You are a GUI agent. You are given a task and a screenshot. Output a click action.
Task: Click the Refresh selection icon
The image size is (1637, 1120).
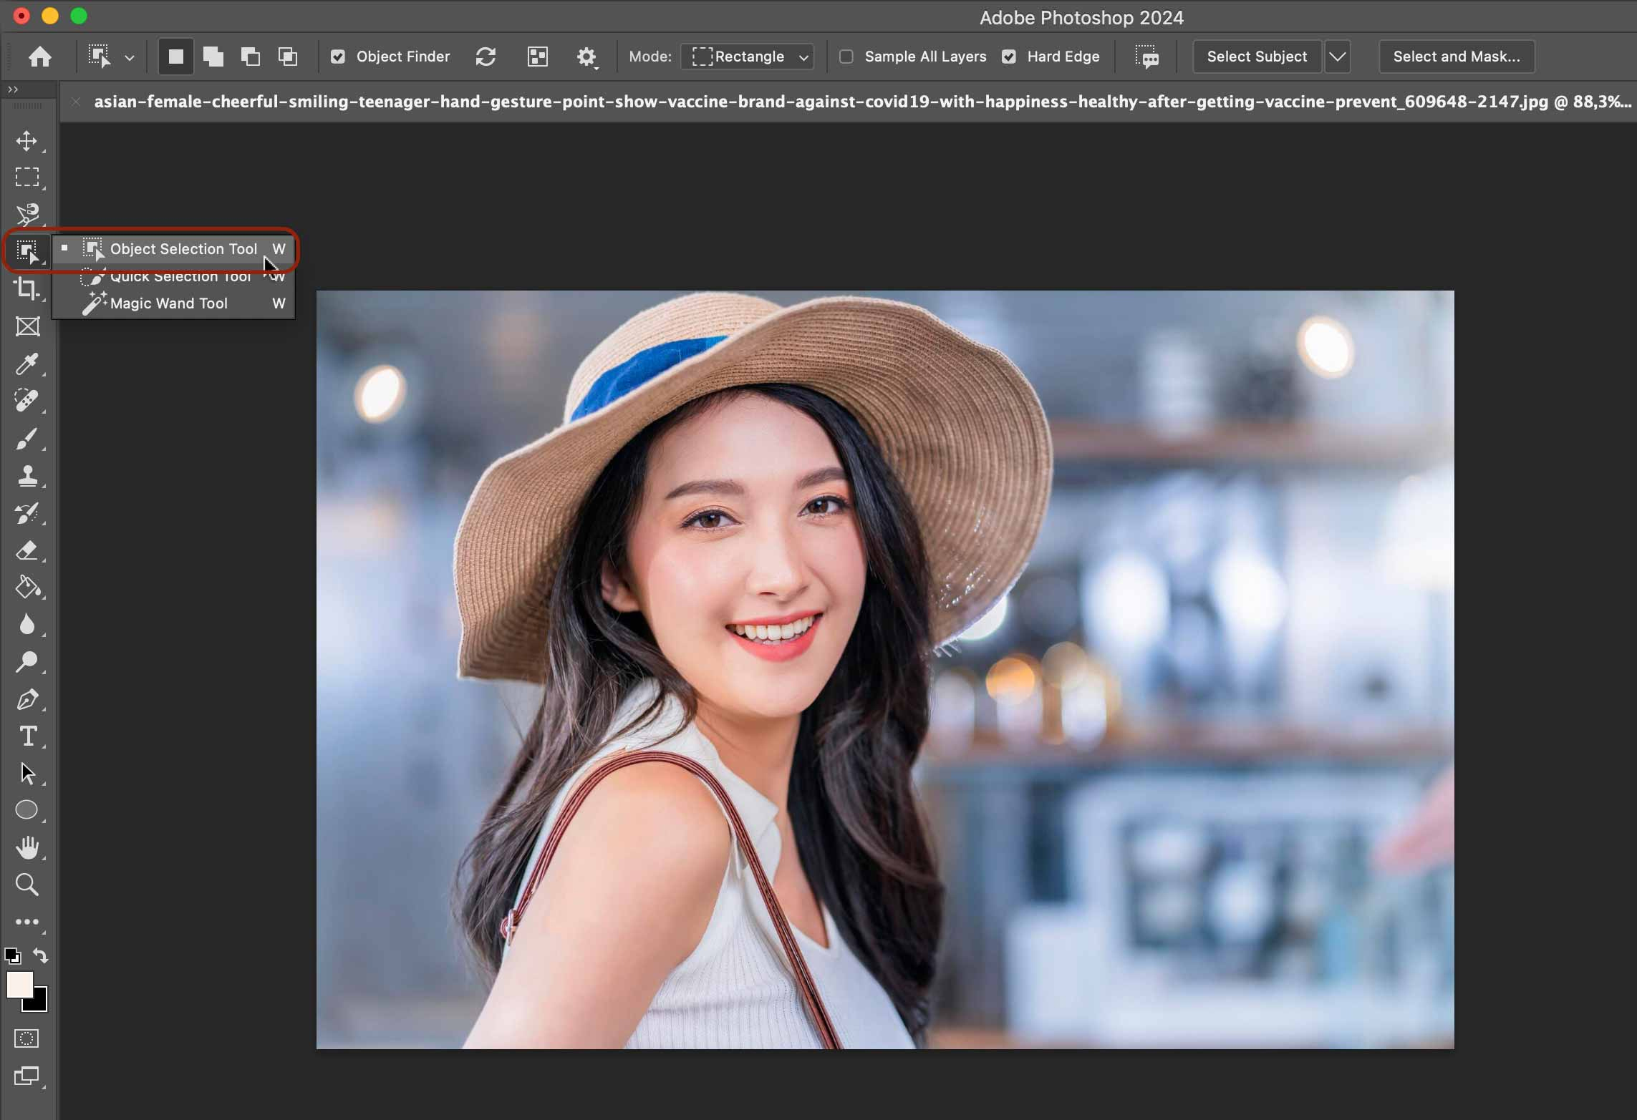tap(485, 56)
